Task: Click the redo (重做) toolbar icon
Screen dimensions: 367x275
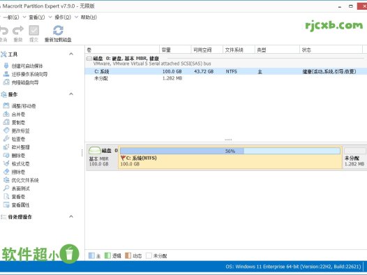Action: point(18,31)
